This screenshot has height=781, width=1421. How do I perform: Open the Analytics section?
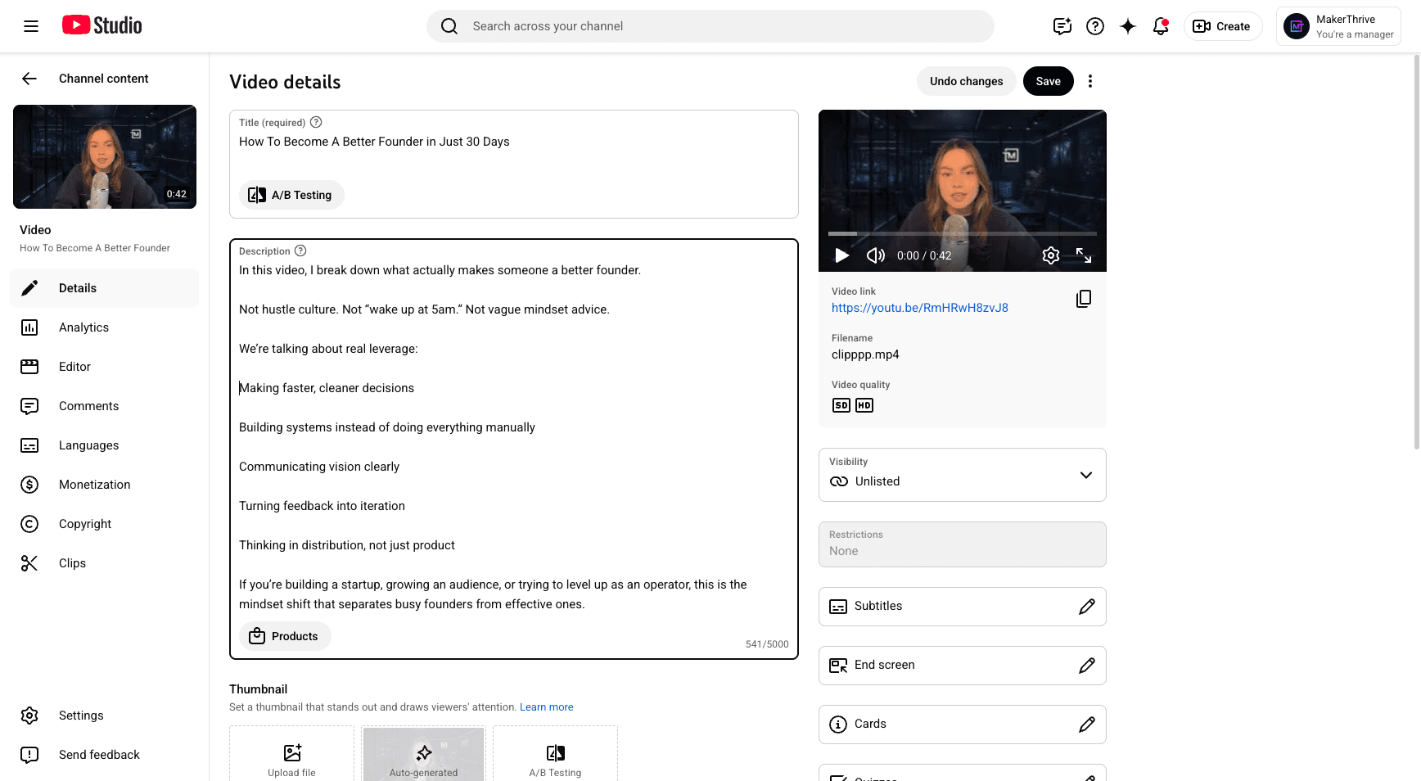(x=105, y=327)
